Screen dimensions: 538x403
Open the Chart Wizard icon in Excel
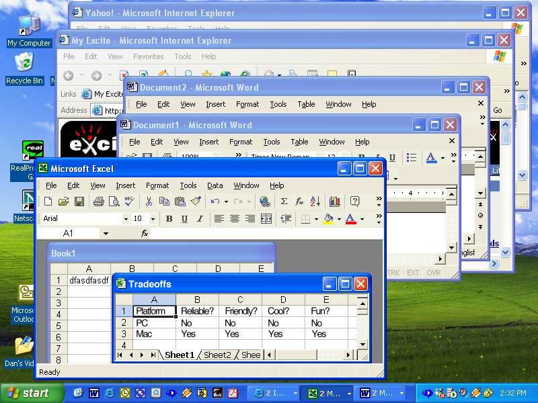334,201
